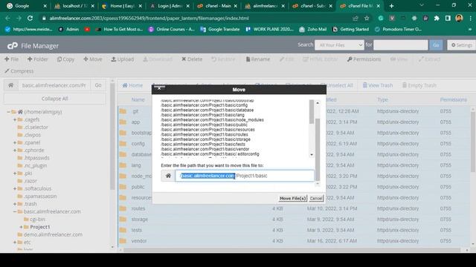Click View Trash
Image resolution: width=476 pixels, height=267 pixels.
coord(378,85)
